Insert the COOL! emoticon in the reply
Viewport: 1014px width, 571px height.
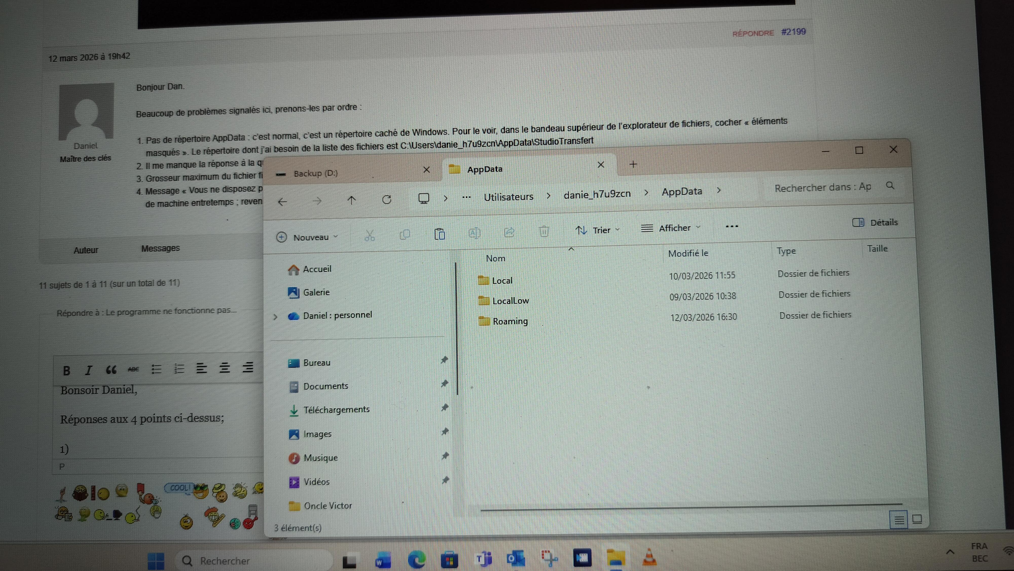[179, 488]
